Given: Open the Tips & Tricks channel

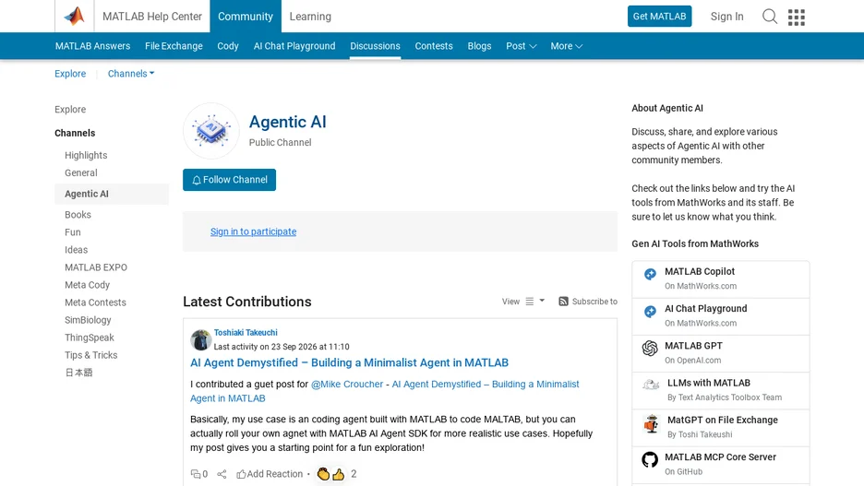Looking at the screenshot, I should pos(90,356).
